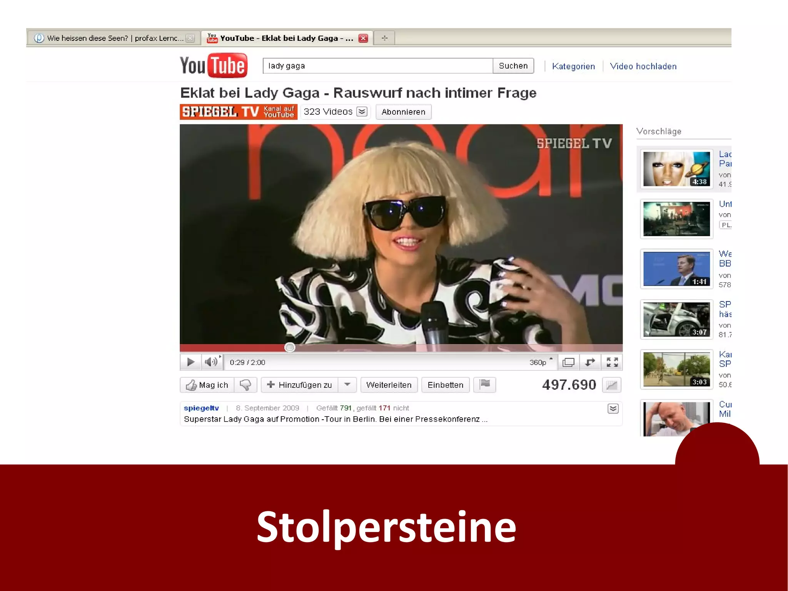
Task: Open the video statistics graph icon
Action: click(611, 385)
